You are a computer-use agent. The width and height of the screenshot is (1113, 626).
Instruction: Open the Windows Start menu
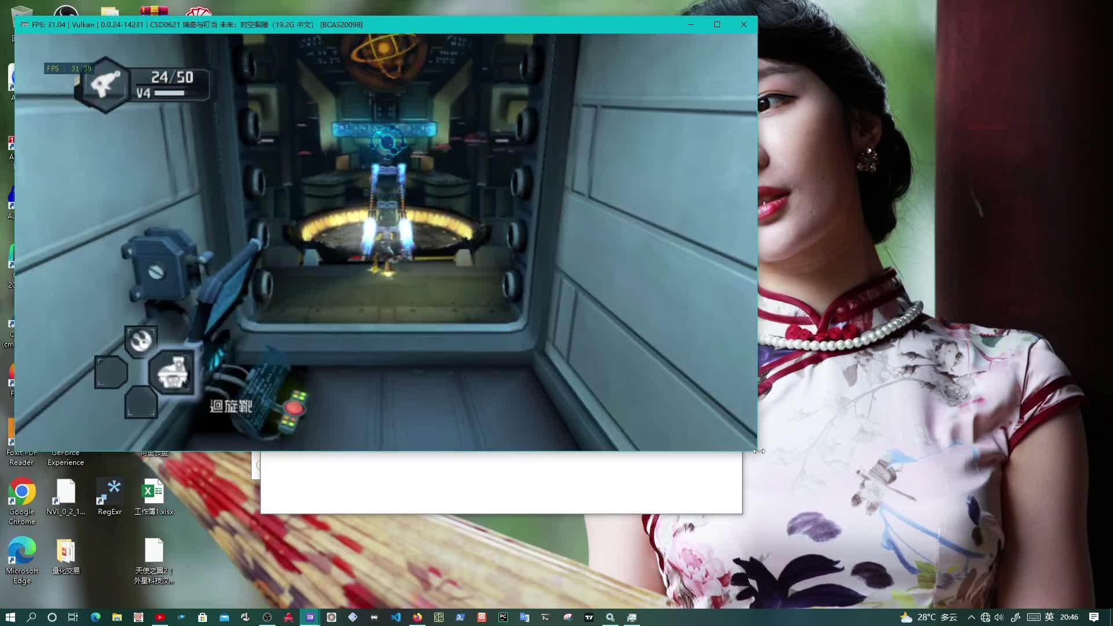pos(11,617)
